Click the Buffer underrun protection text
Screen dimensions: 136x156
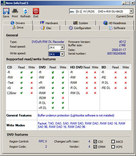[x=76, y=115]
